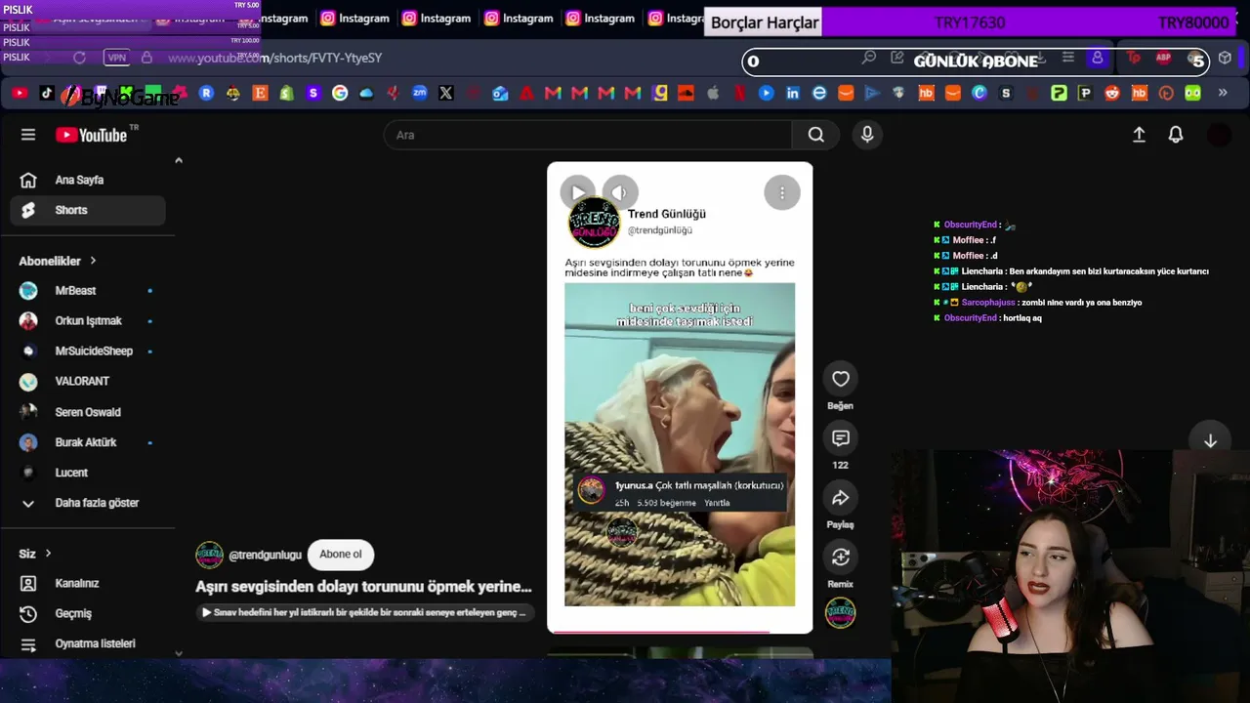The image size is (1250, 703).
Task: Open the notifications bell
Action: (x=1176, y=135)
